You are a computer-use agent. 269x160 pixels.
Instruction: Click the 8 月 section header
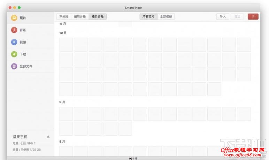pyautogui.click(x=62, y=142)
